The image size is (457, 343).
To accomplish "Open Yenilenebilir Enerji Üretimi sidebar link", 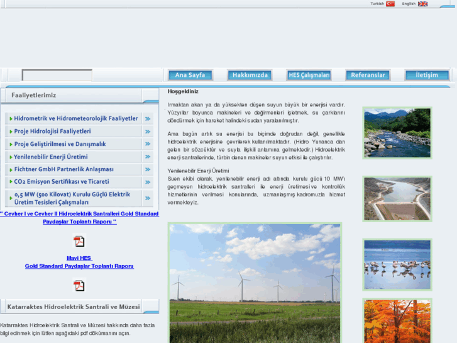I will 51,157.
